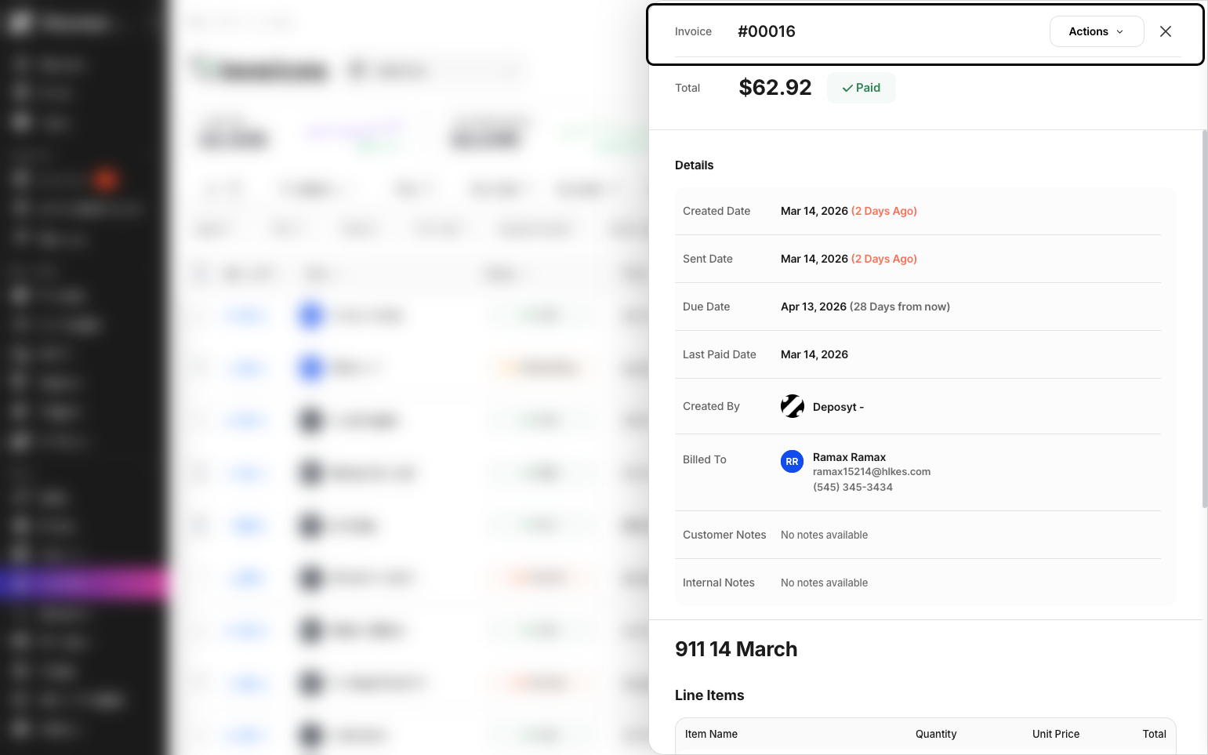Click the email ramax15214@hlkes.com
This screenshot has width=1208, height=755.
pos(872,472)
